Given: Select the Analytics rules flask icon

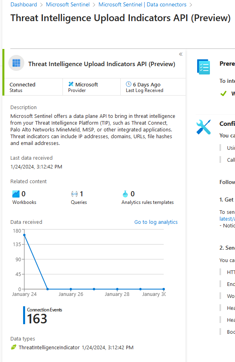Looking at the screenshot, I should click(x=125, y=194).
